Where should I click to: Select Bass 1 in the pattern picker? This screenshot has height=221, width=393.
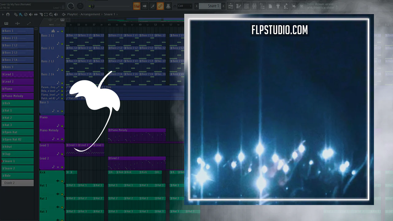[18, 31]
